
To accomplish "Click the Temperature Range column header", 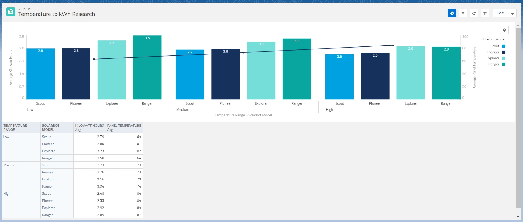I will 21,128.
